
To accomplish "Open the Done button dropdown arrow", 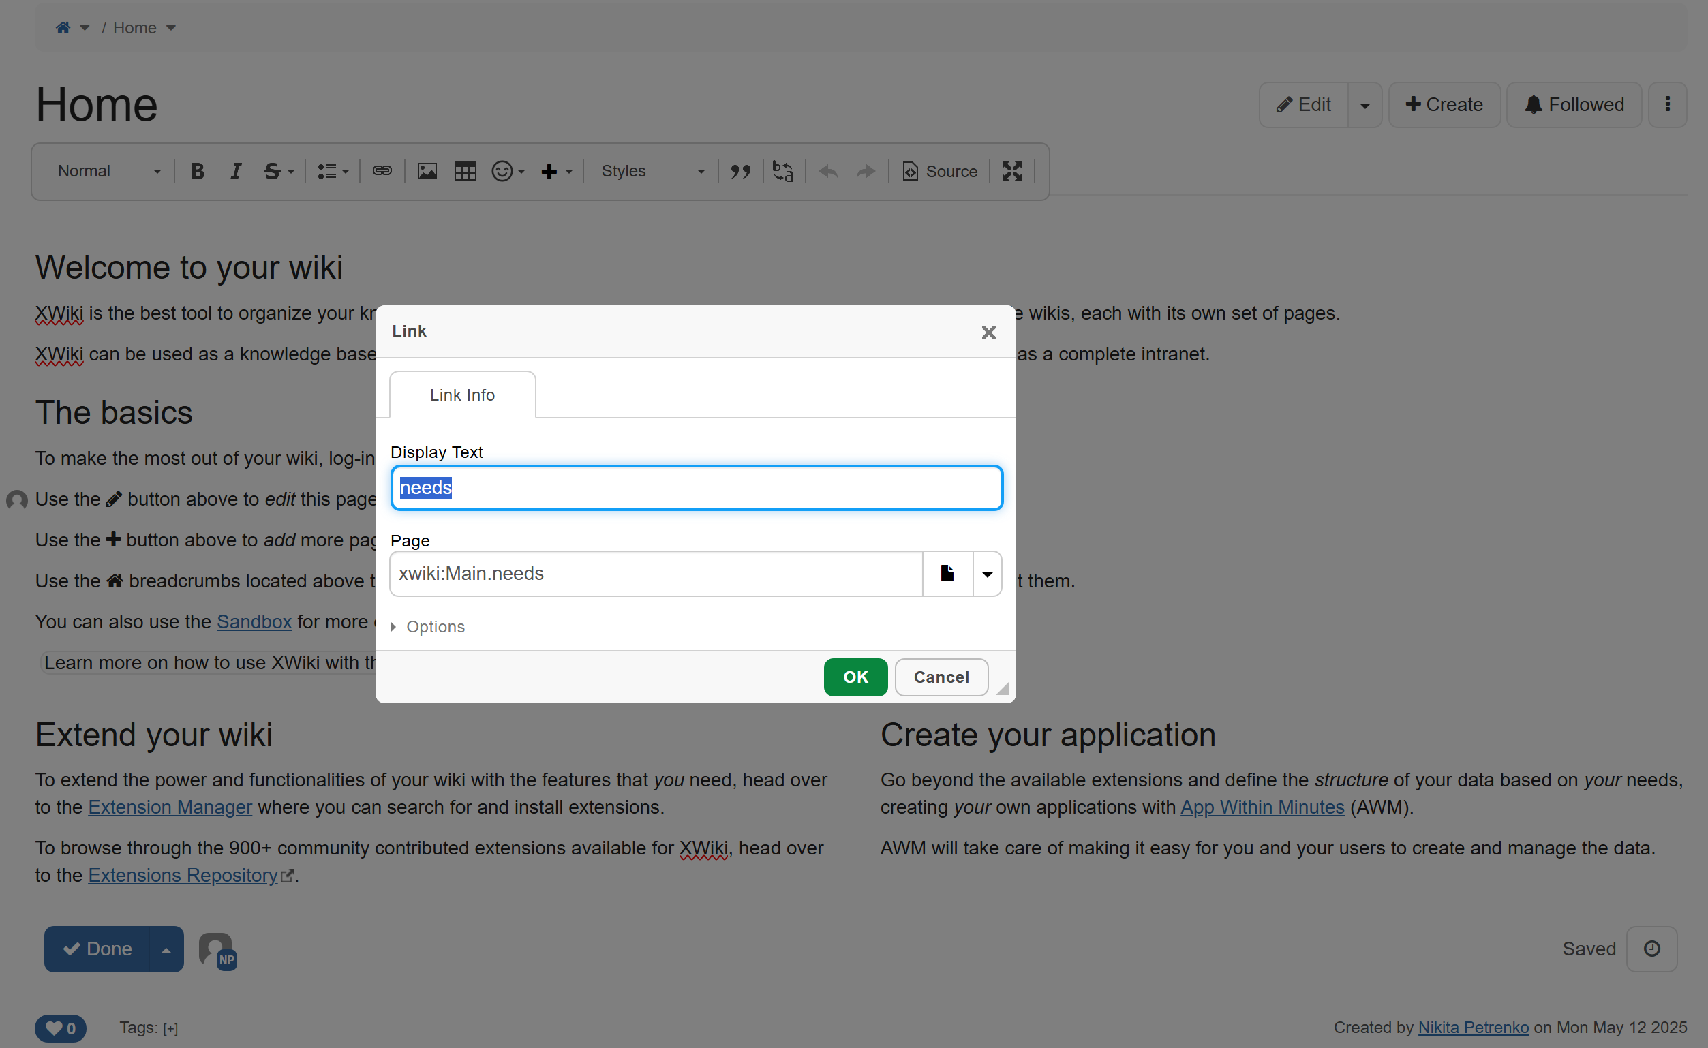I will (x=166, y=951).
